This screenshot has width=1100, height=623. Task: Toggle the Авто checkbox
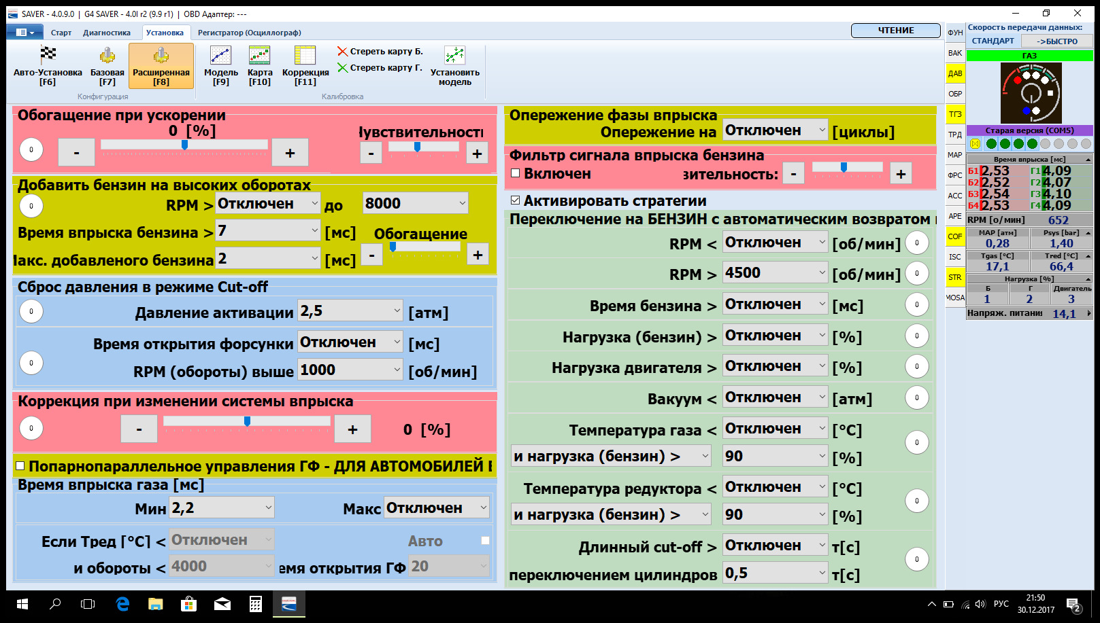pyautogui.click(x=485, y=541)
